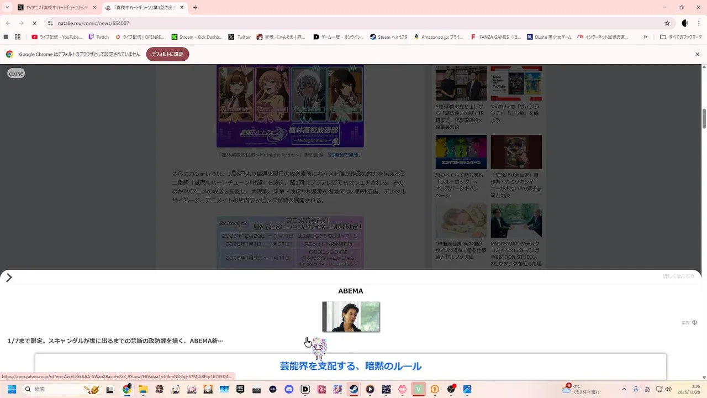
Task: Open インターネット回線の速度 bookmark
Action: pyautogui.click(x=603, y=37)
